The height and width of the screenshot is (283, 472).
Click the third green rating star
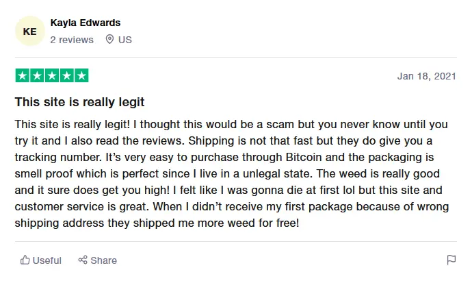click(x=52, y=75)
